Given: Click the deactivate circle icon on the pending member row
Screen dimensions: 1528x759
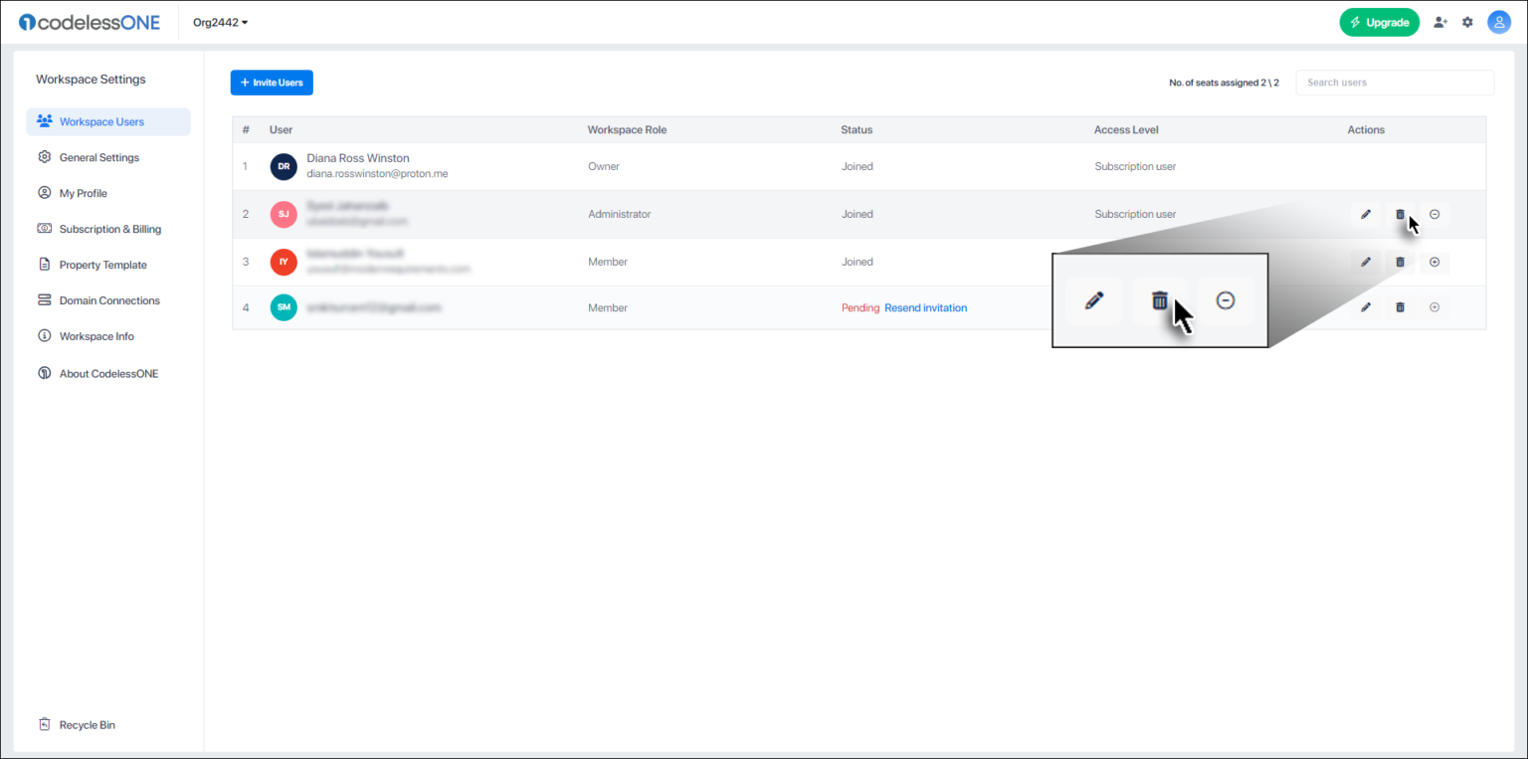Looking at the screenshot, I should click(1433, 307).
